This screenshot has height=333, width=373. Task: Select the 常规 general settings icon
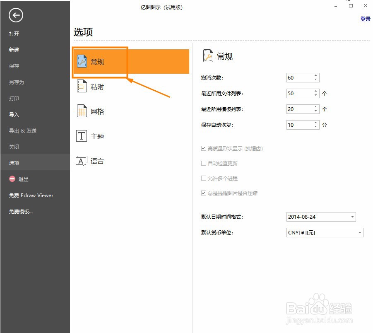tap(82, 61)
